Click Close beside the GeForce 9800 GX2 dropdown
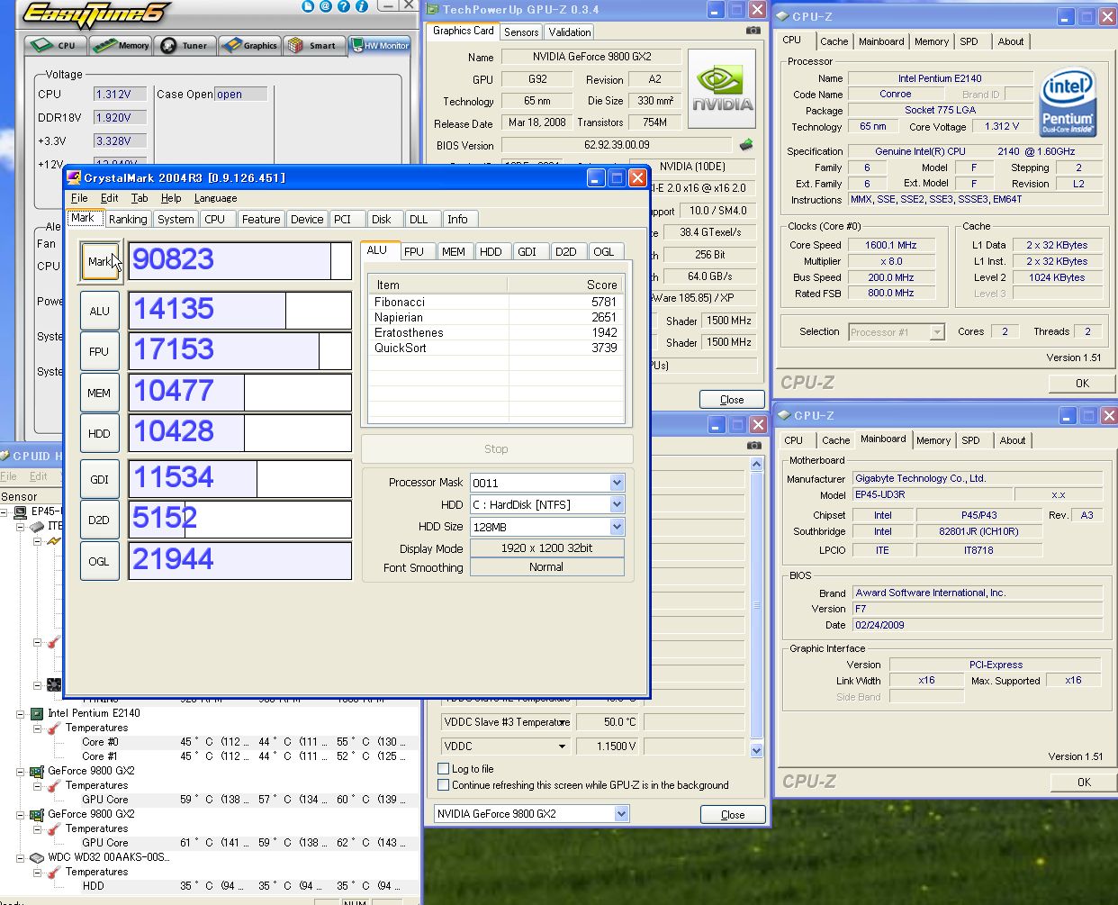 click(x=733, y=814)
